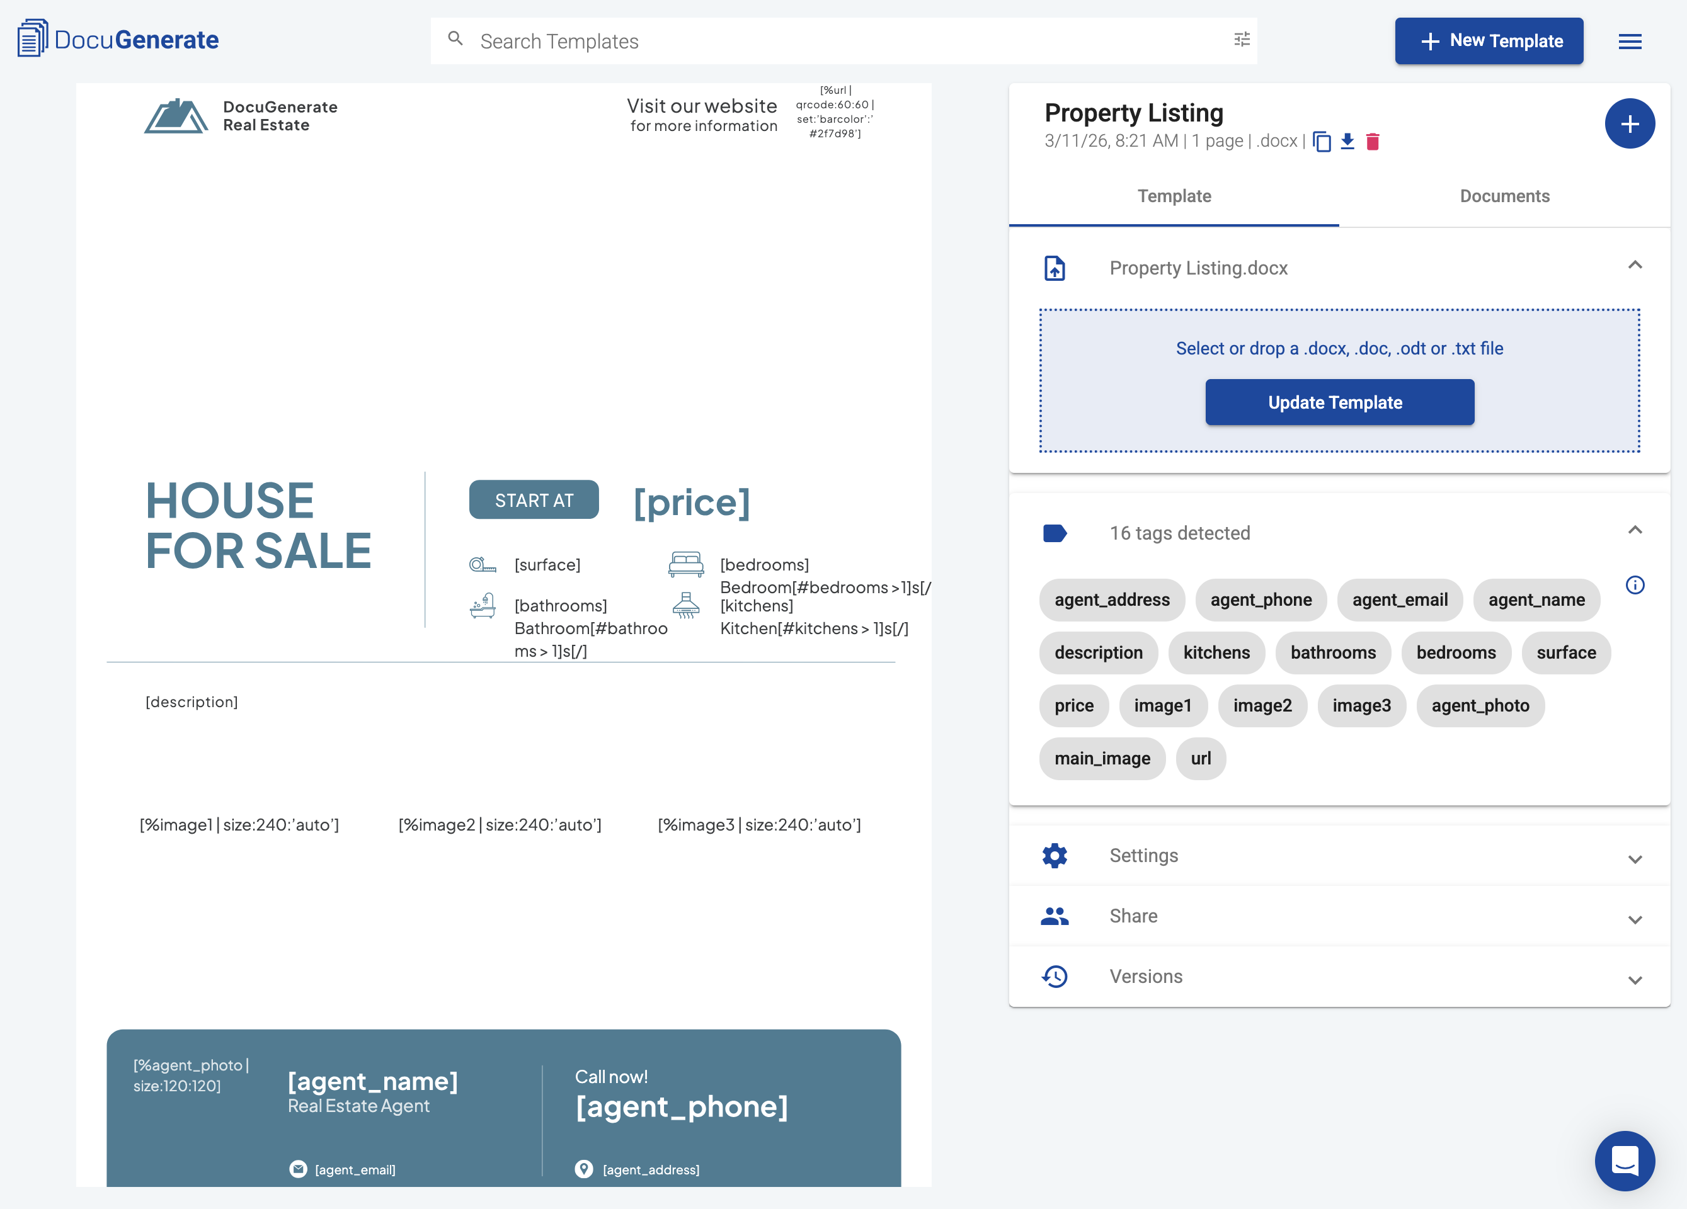The height and width of the screenshot is (1209, 1687).
Task: Open the support chat bubble
Action: pyautogui.click(x=1625, y=1161)
